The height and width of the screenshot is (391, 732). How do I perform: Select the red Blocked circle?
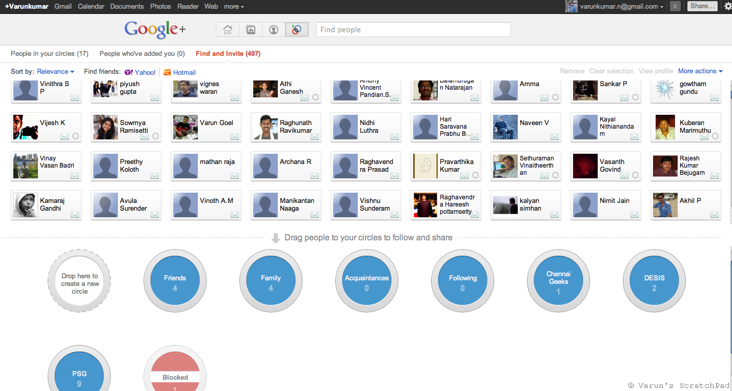point(175,369)
